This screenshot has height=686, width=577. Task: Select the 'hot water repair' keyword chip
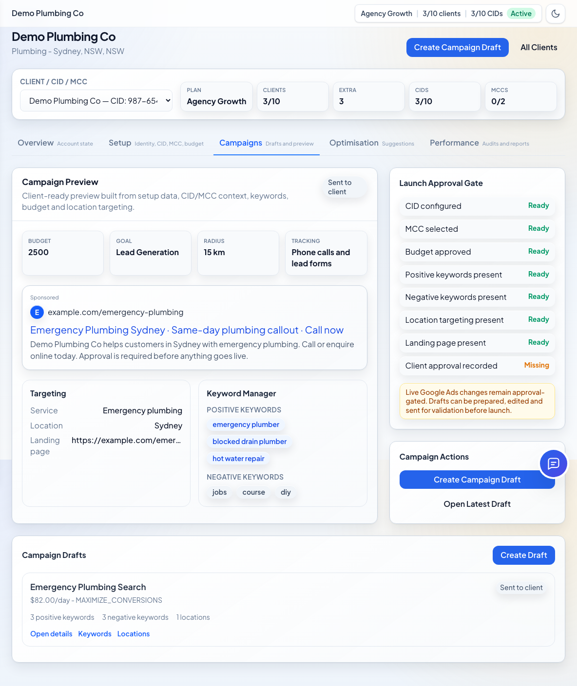[238, 459]
